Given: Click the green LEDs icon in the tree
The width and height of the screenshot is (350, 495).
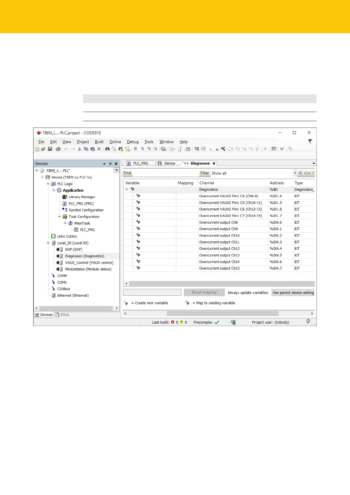Looking at the screenshot, I should 53,236.
